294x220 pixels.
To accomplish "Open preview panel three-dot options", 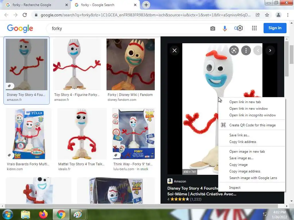I will tap(246, 50).
